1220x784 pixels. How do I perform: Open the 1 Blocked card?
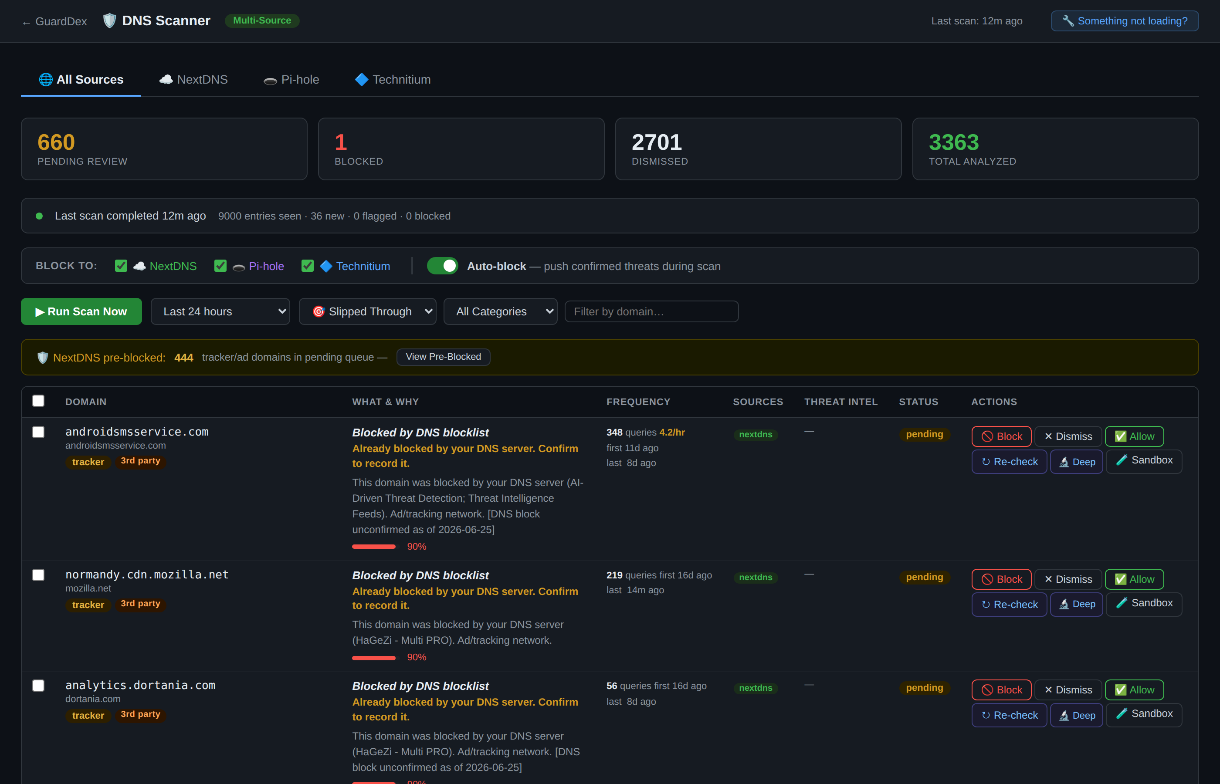461,149
